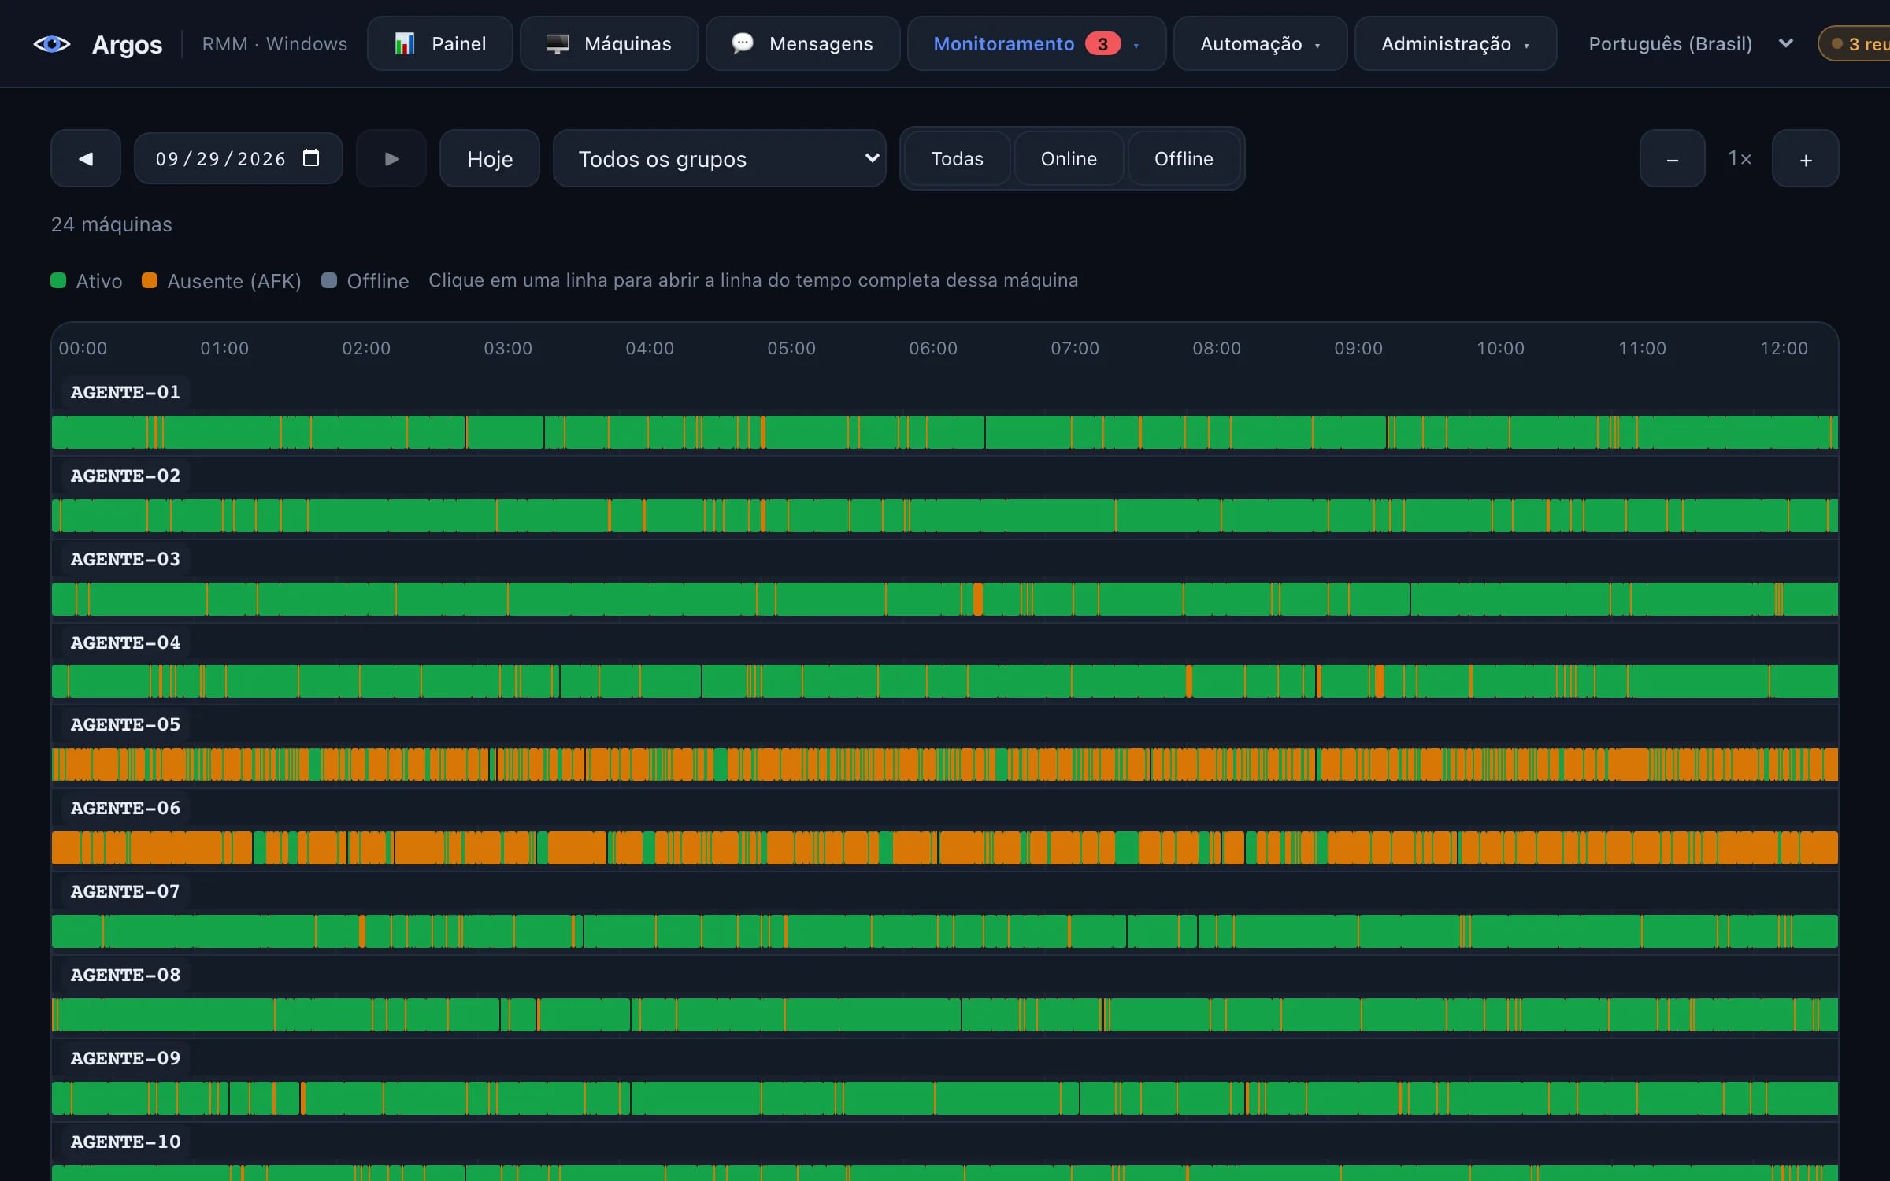The width and height of the screenshot is (1890, 1181).
Task: Open the Português (Brasil) language dropdown
Action: click(x=1691, y=43)
